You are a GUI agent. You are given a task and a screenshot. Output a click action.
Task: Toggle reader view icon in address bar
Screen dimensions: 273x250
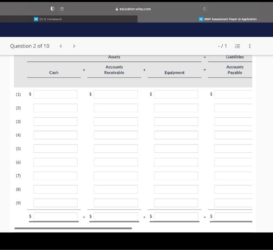62,9
